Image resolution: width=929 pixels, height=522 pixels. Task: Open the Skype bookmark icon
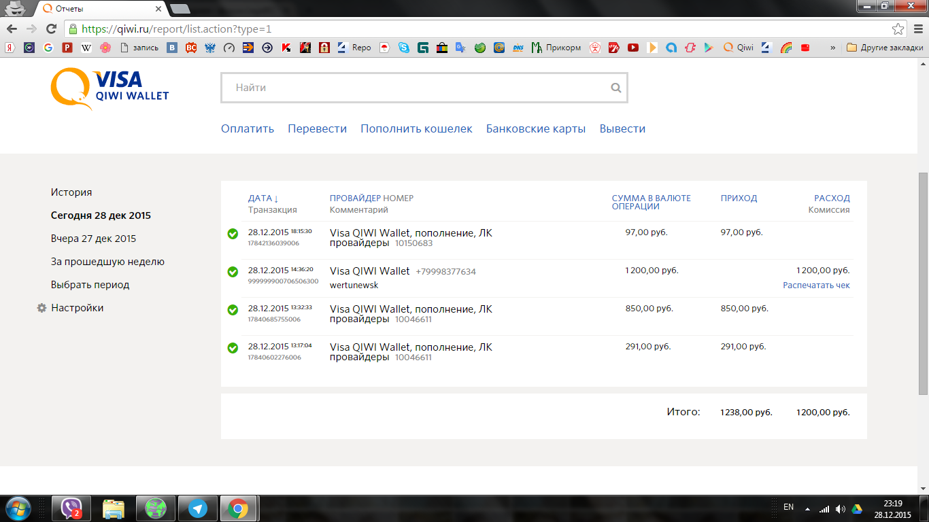(x=404, y=48)
